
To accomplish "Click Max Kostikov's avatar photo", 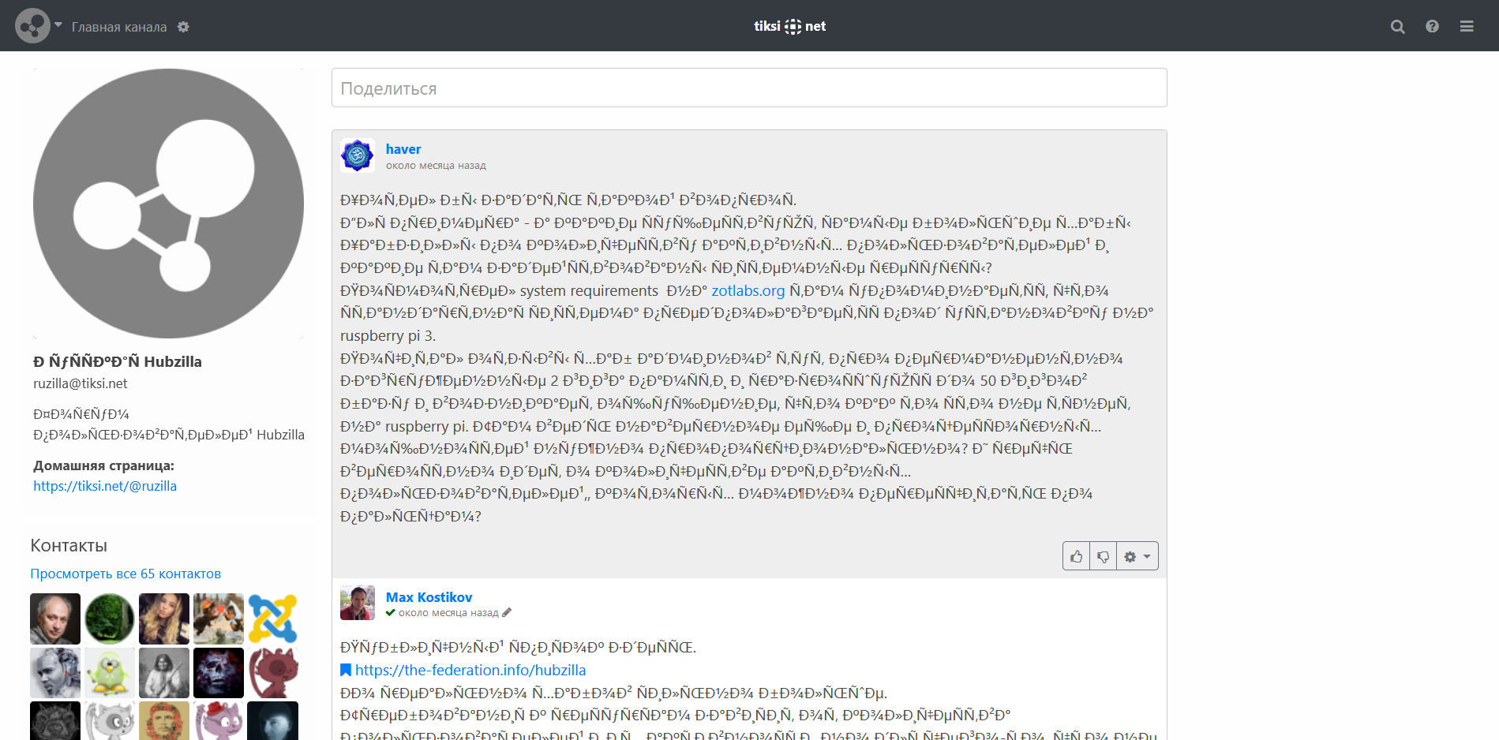I will (x=357, y=603).
